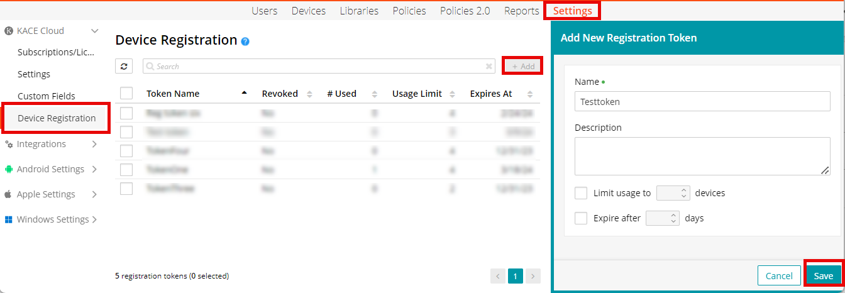Click the Revoked column sort icon

309,94
